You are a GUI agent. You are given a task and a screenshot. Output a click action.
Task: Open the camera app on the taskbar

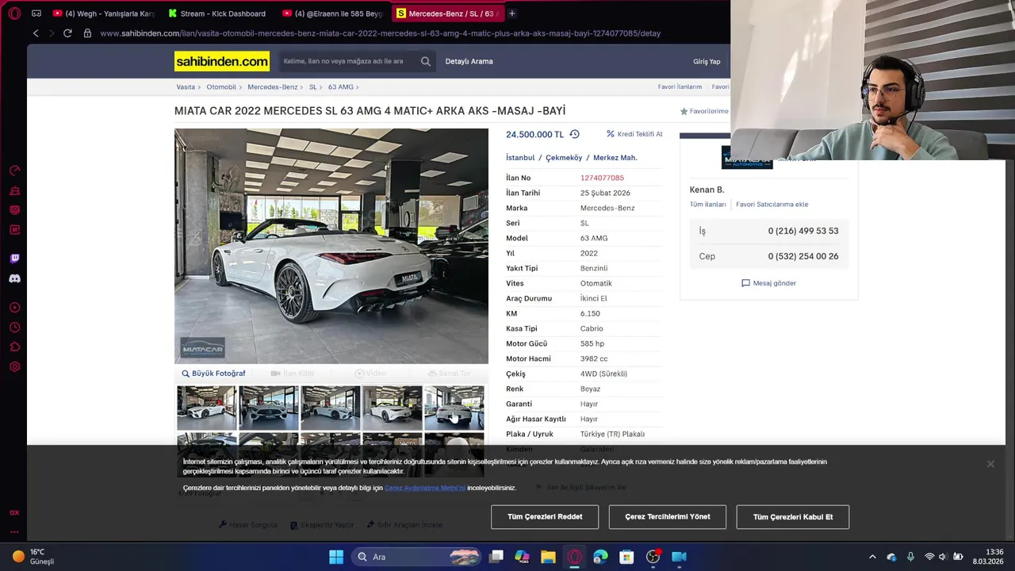tap(679, 557)
